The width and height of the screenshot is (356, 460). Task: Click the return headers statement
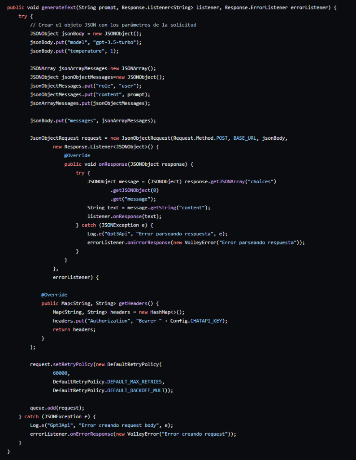click(x=74, y=330)
